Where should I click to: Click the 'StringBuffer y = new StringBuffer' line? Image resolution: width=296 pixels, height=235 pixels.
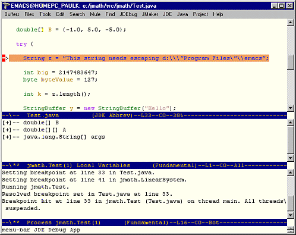[x=99, y=108]
